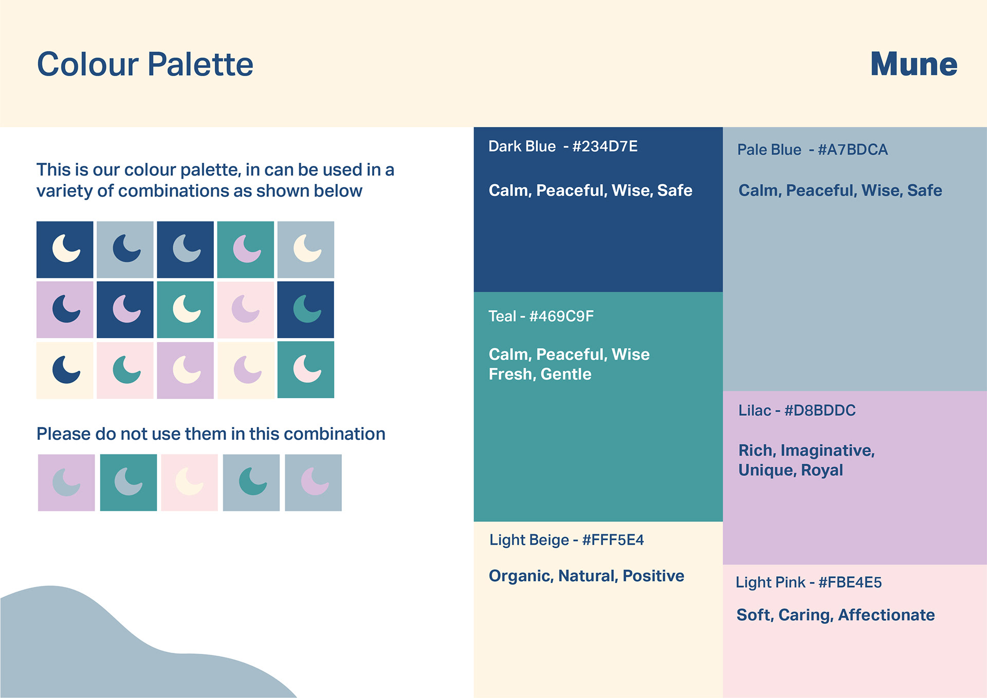Screen dimensions: 987x698
Task: Click the 'Please do not use them' caption
Action: coord(211,434)
